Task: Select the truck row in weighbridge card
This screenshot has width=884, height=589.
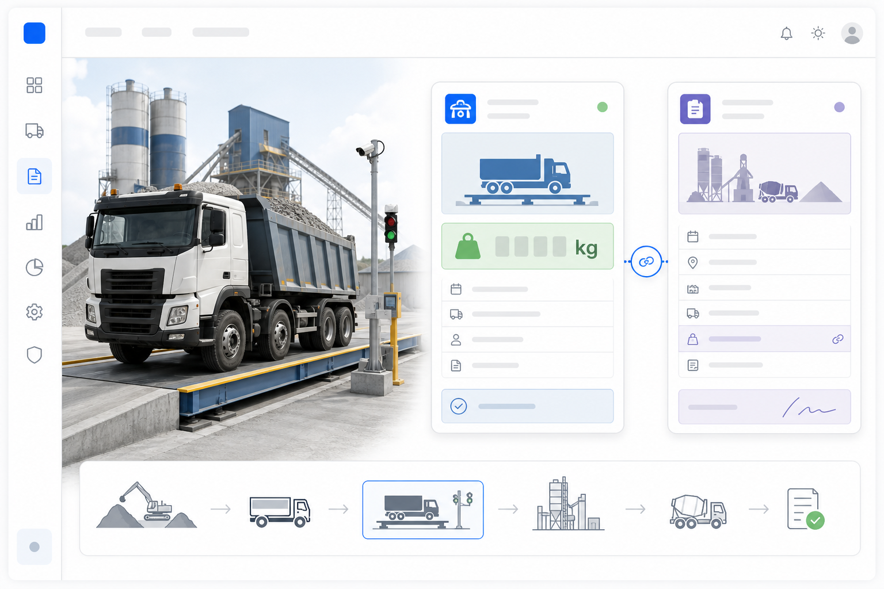Action: pos(527,314)
